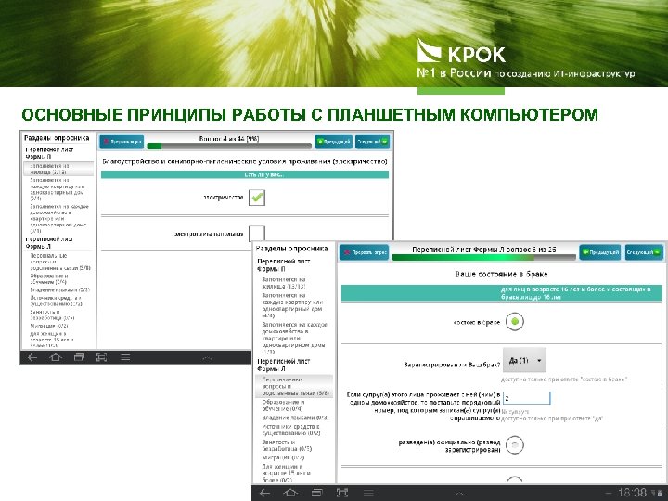Screen dimensions: 668x501
Task: Open Заполняется на жилища (3/13) section on the electricity screen
Action: 58,169
